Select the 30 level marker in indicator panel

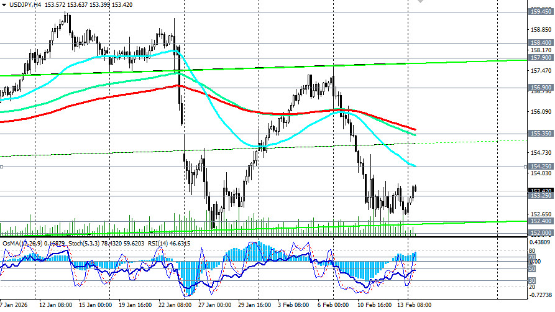[531, 281]
